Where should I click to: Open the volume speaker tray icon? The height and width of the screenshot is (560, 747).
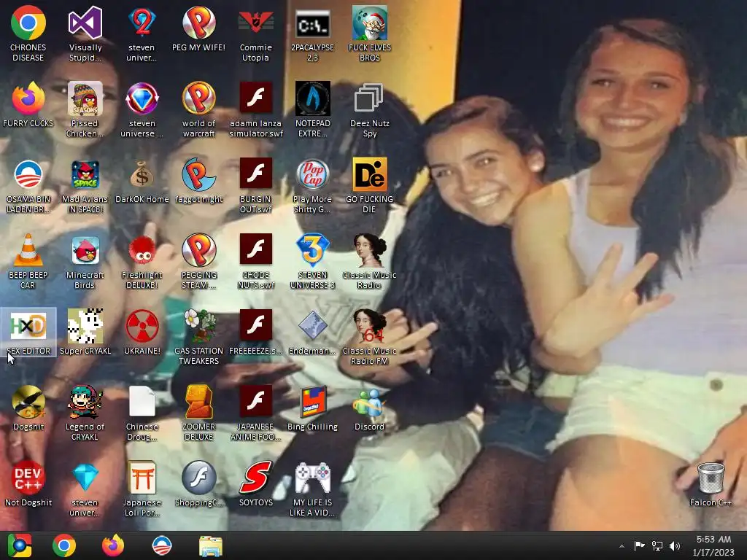[675, 546]
